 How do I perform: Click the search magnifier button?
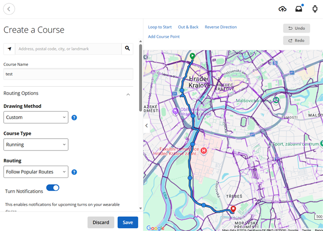click(x=127, y=49)
